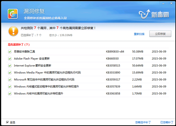The image size is (176, 126).
Task: Select the 恶意软件删除工具 patch name
Action: 24,51
